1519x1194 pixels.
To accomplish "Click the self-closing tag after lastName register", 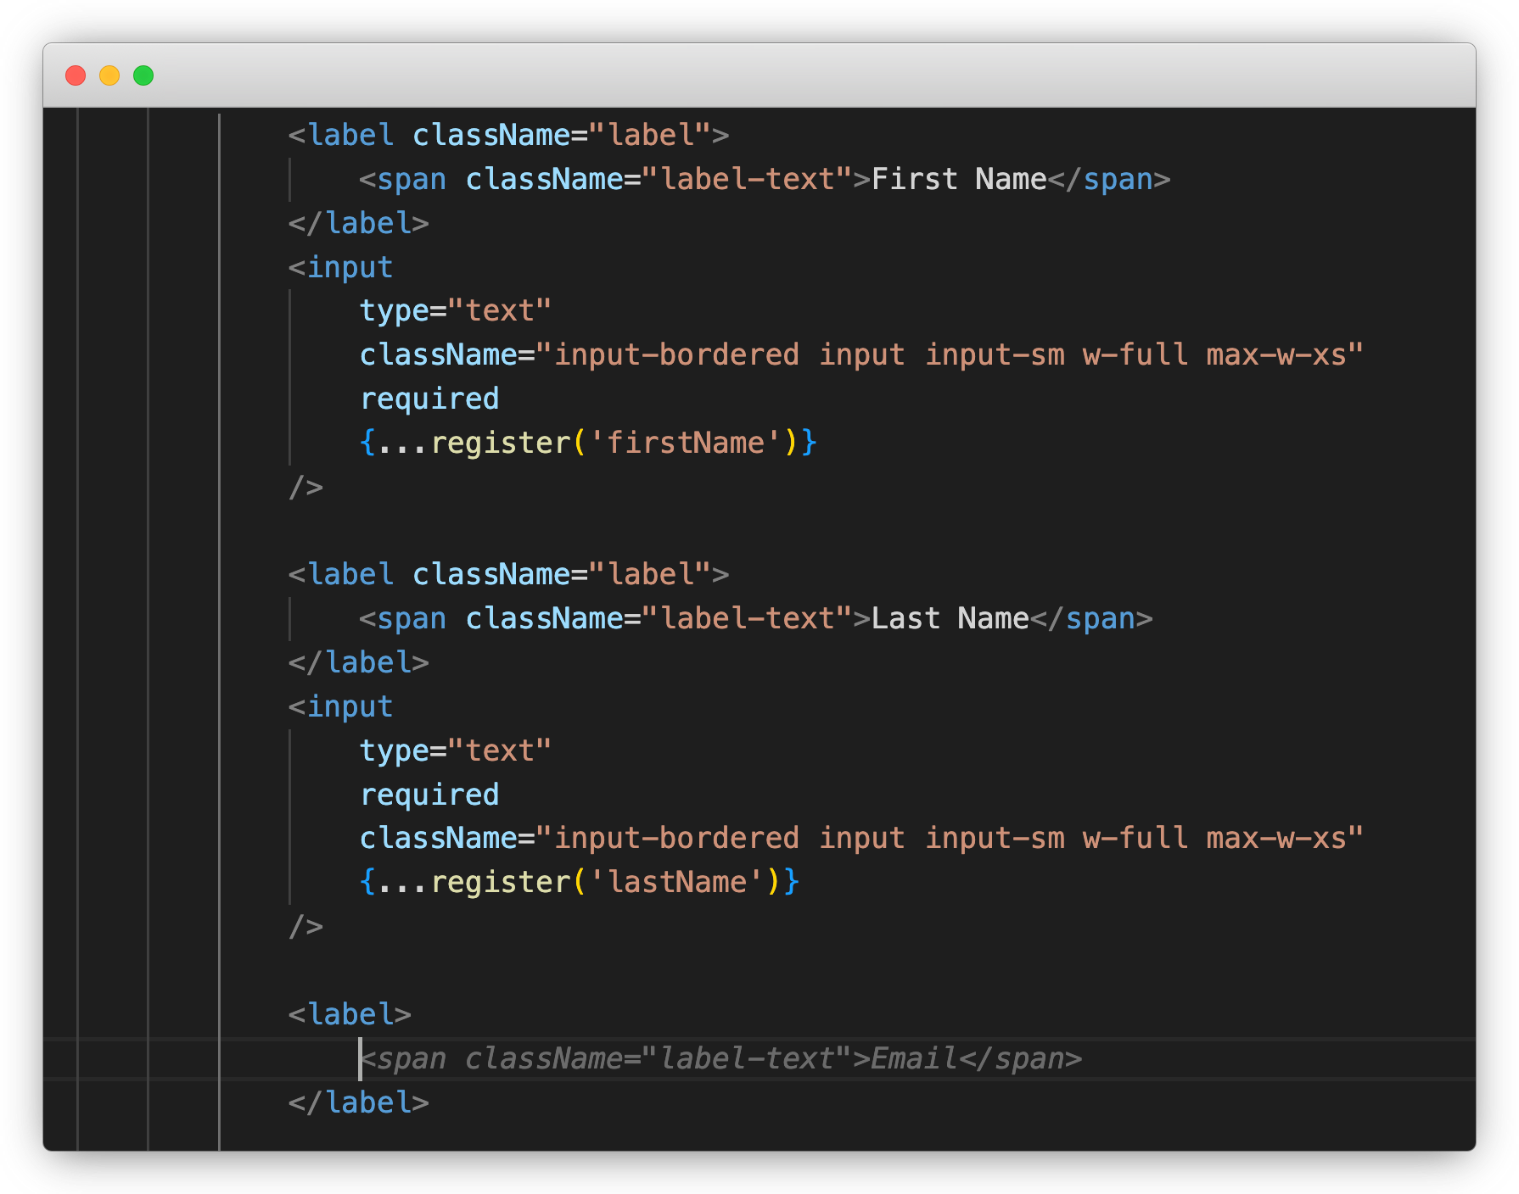I will click(x=305, y=927).
